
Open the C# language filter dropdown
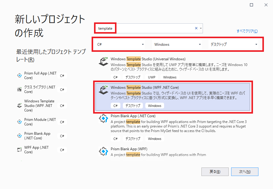(120, 44)
